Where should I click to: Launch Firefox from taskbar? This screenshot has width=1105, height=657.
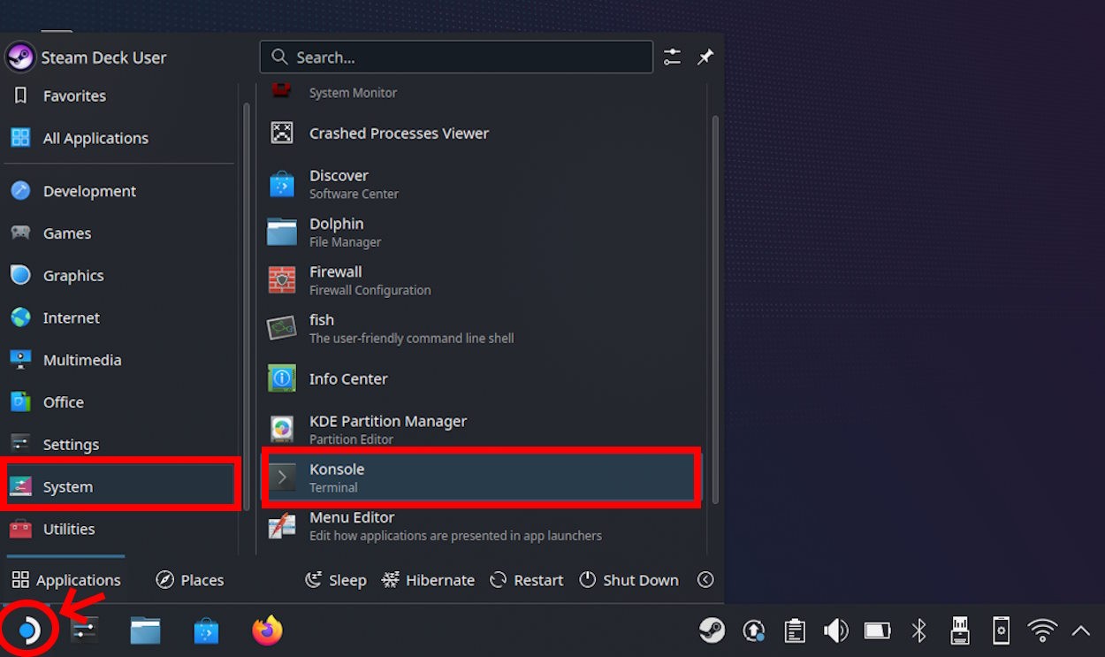point(267,630)
